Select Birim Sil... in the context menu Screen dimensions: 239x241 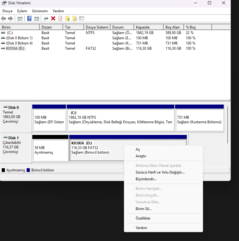coord(163,209)
